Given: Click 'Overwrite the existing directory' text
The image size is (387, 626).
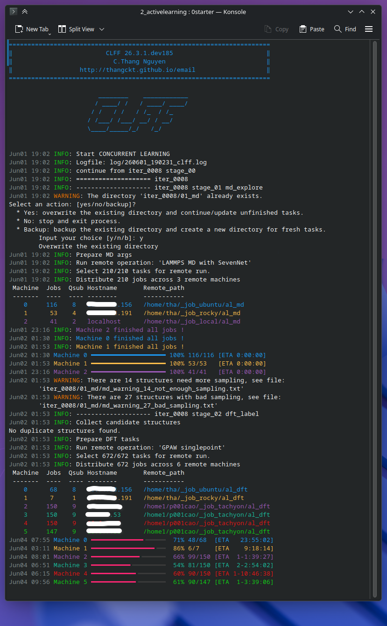Looking at the screenshot, I should tap(99, 246).
